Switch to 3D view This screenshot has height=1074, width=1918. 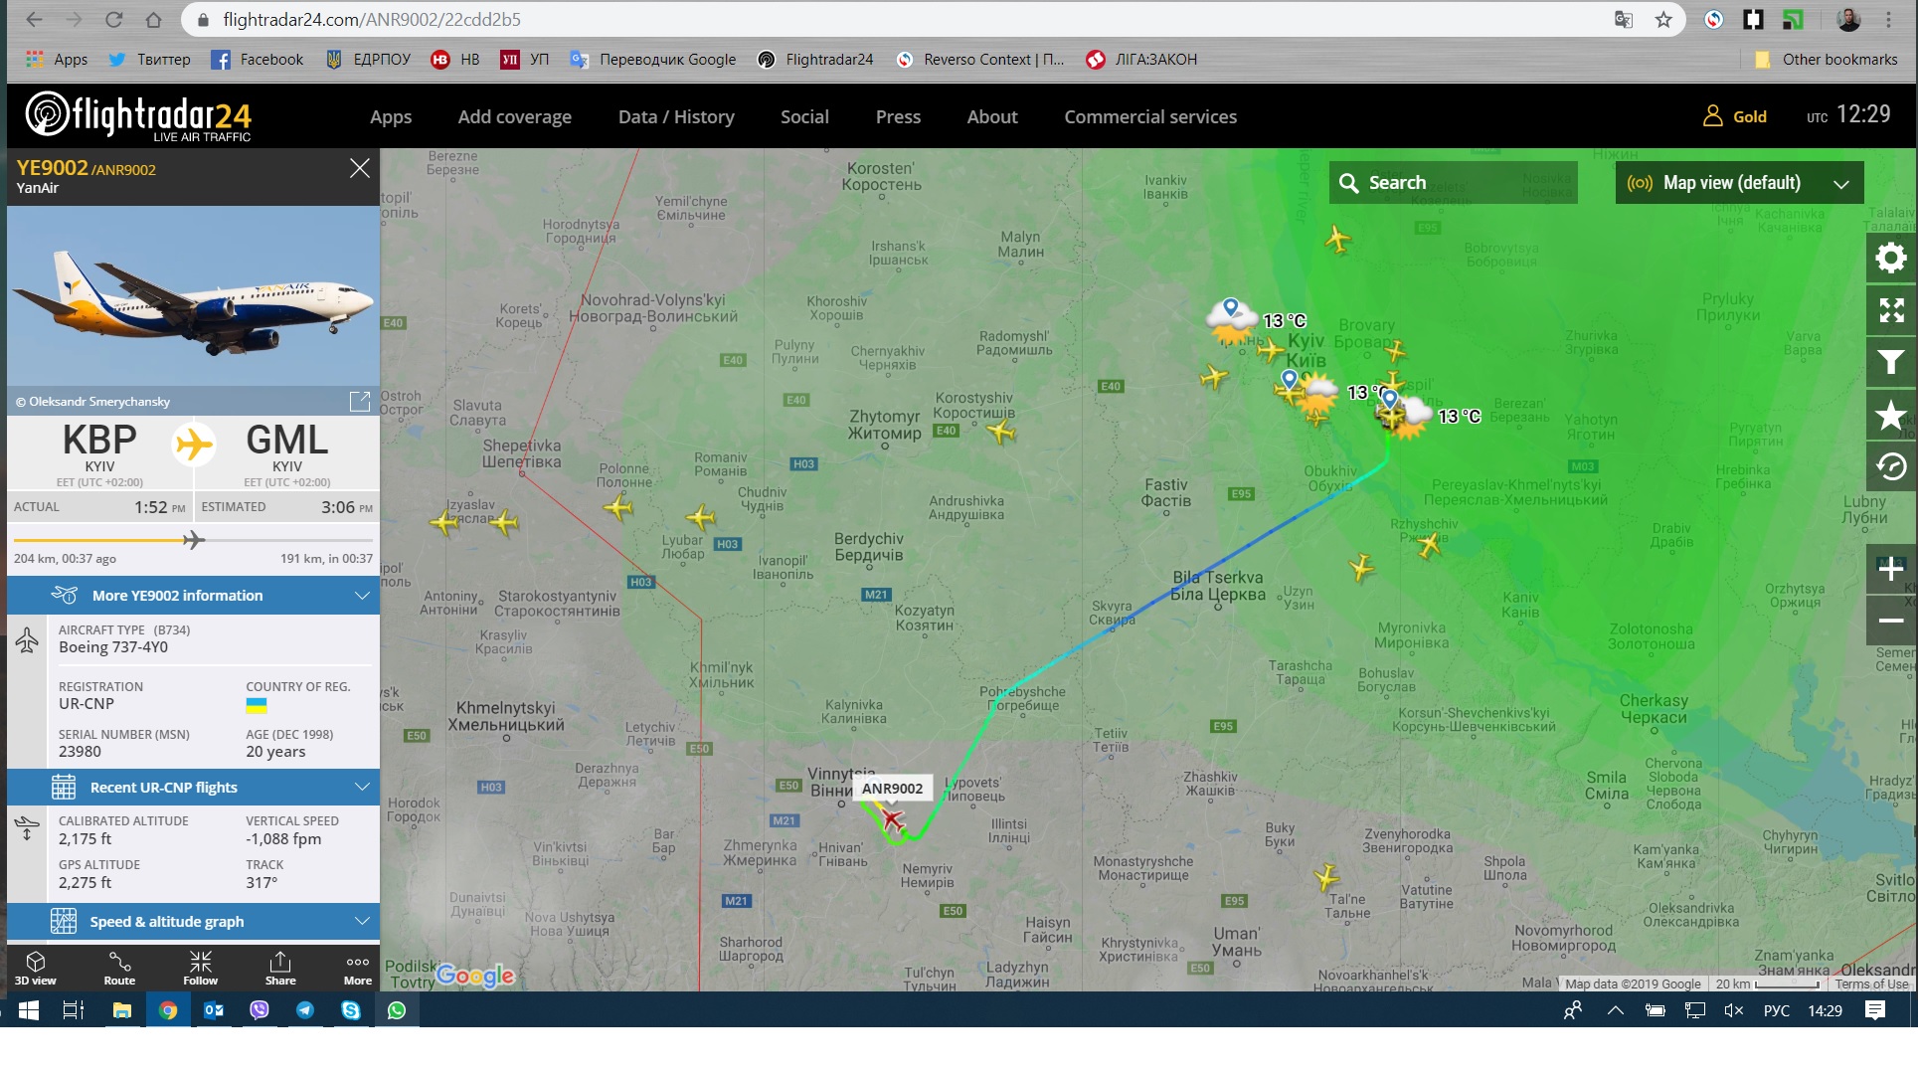click(x=36, y=968)
